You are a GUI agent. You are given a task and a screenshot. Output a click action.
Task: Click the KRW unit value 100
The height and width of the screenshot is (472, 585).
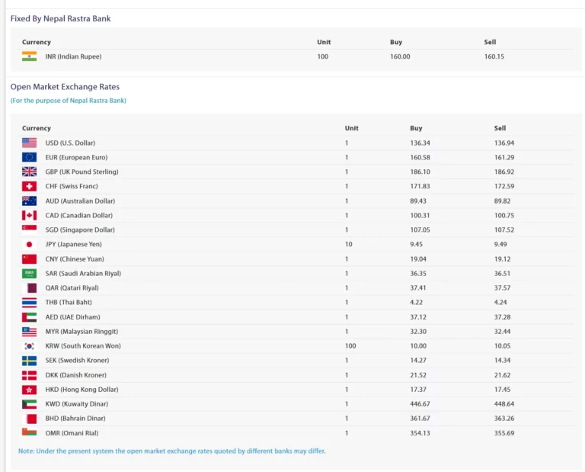(x=350, y=345)
